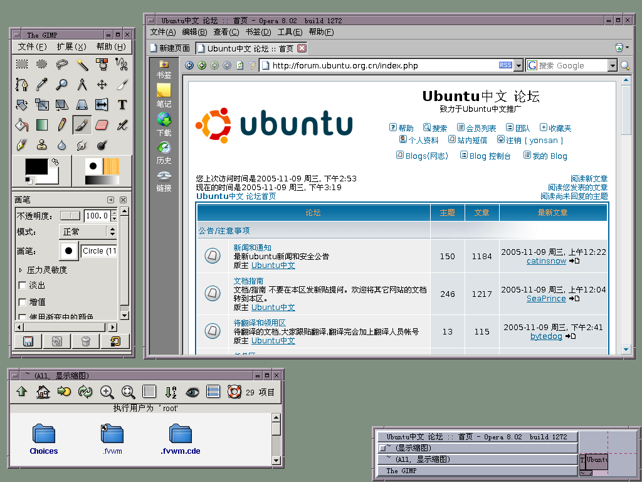
Task: Open the 扩展(X) menu in GIMP
Action: pos(71,46)
